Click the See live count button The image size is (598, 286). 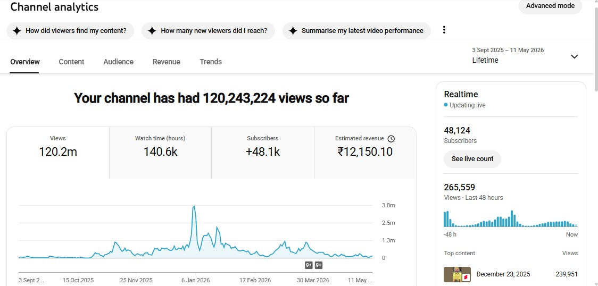472,159
